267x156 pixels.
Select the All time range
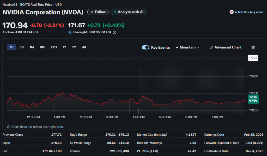(84, 47)
